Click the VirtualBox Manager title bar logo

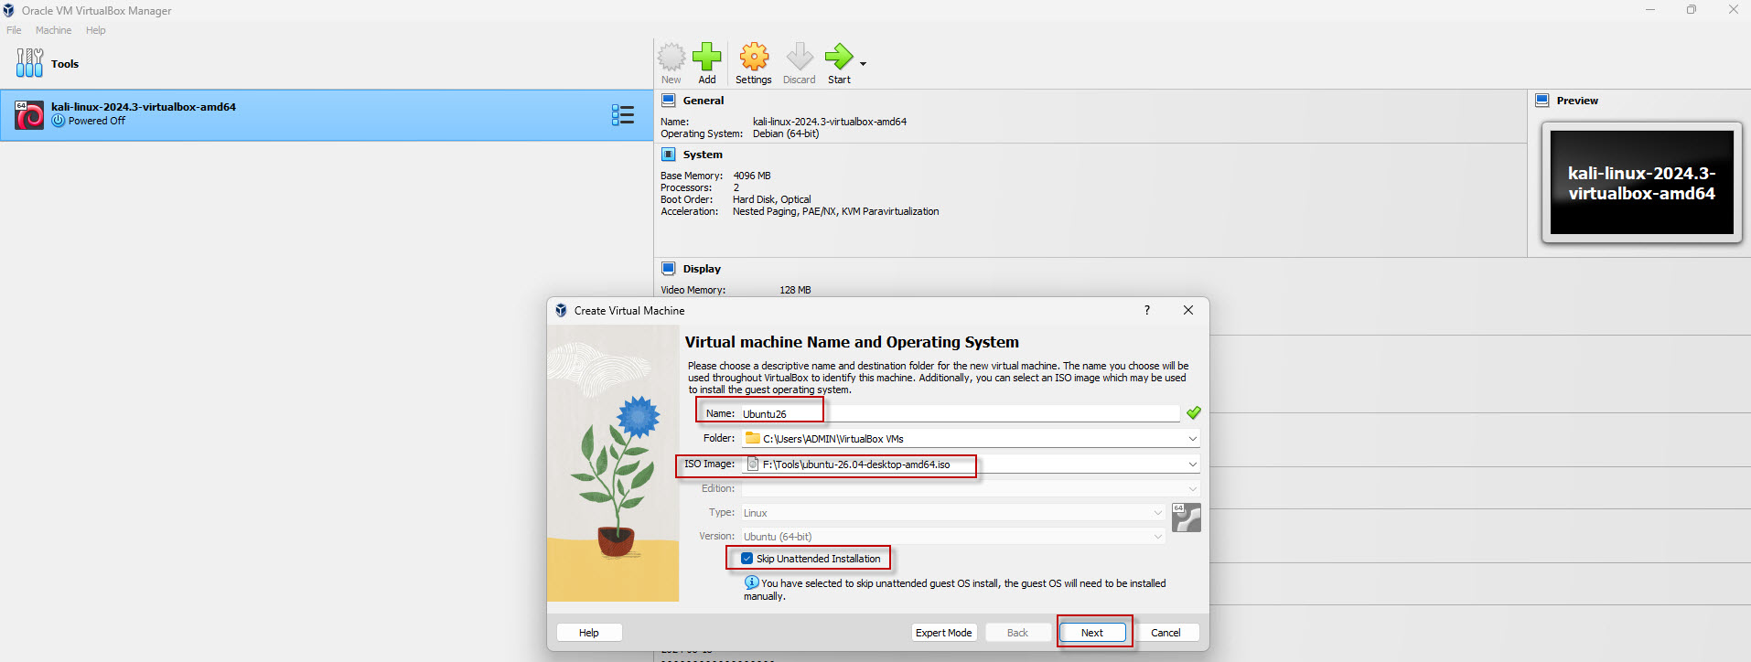(9, 10)
